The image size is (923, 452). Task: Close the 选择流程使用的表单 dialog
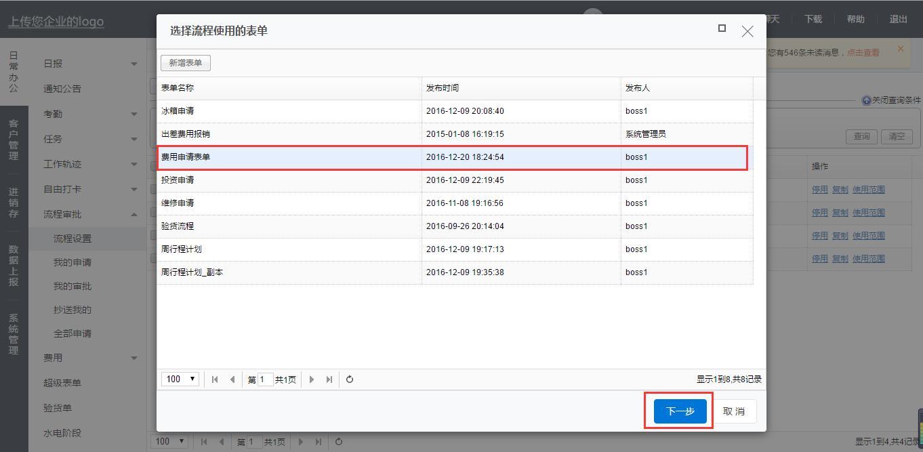pos(747,31)
